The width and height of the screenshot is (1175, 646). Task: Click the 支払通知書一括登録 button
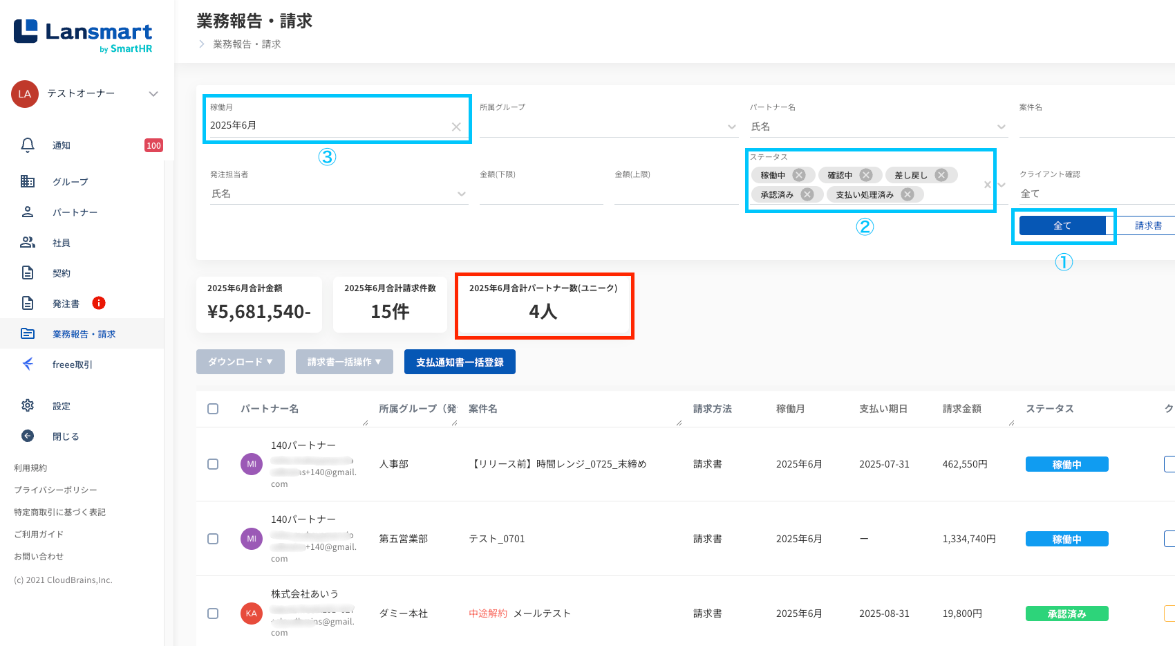(460, 362)
